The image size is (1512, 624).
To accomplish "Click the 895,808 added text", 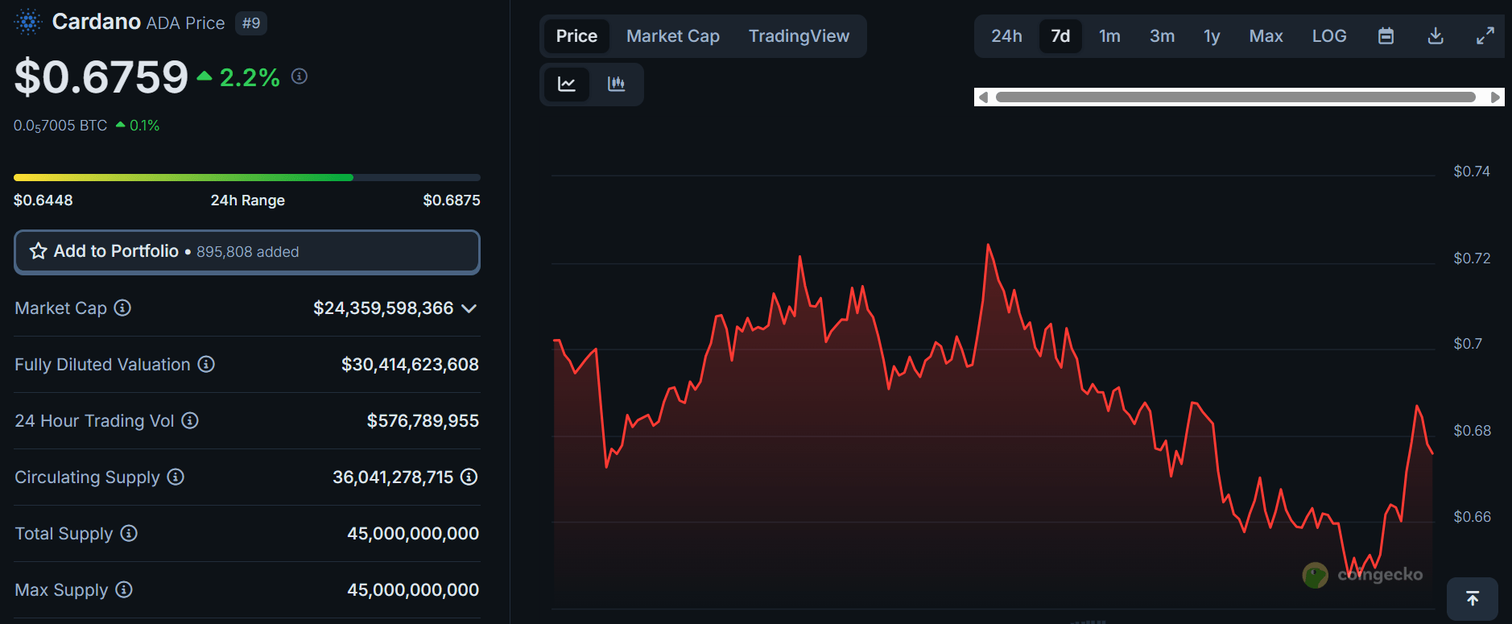I will point(248,252).
